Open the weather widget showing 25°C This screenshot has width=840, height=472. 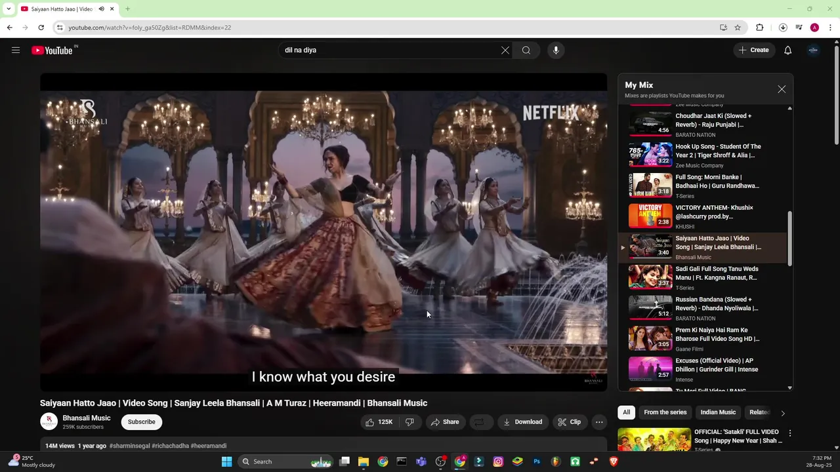(31, 462)
